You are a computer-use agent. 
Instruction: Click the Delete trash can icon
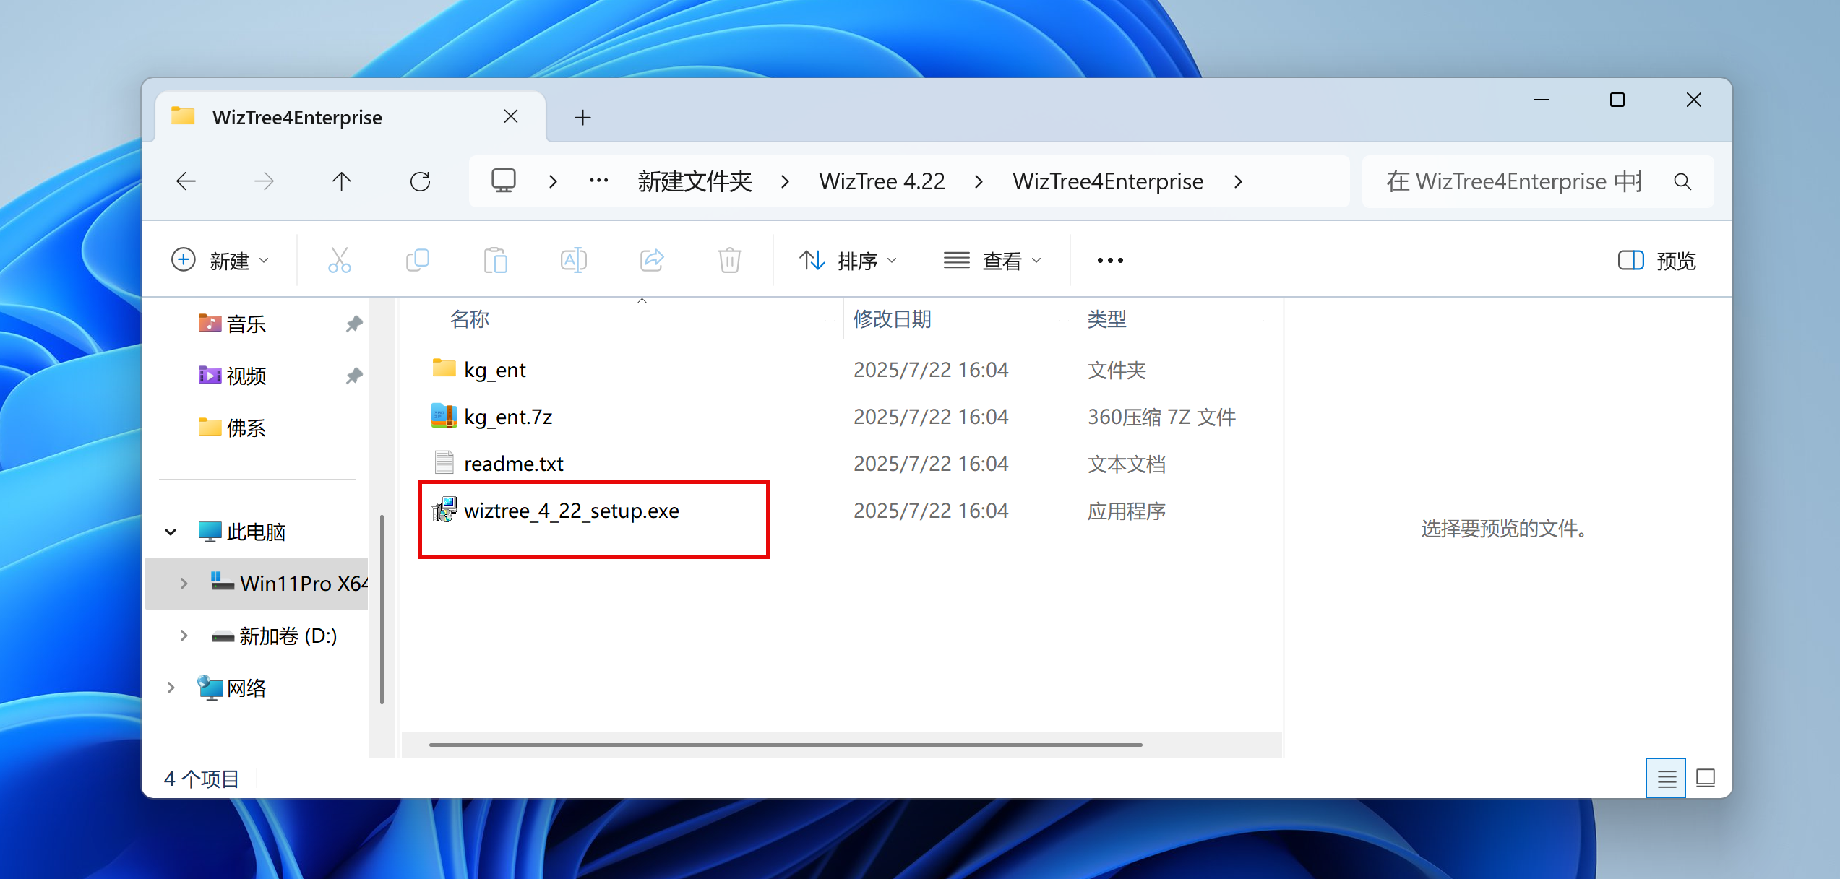point(730,260)
